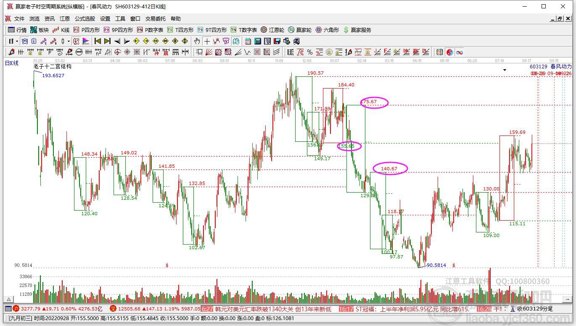
Task: Select the hand pan tool
Action: (x=197, y=41)
